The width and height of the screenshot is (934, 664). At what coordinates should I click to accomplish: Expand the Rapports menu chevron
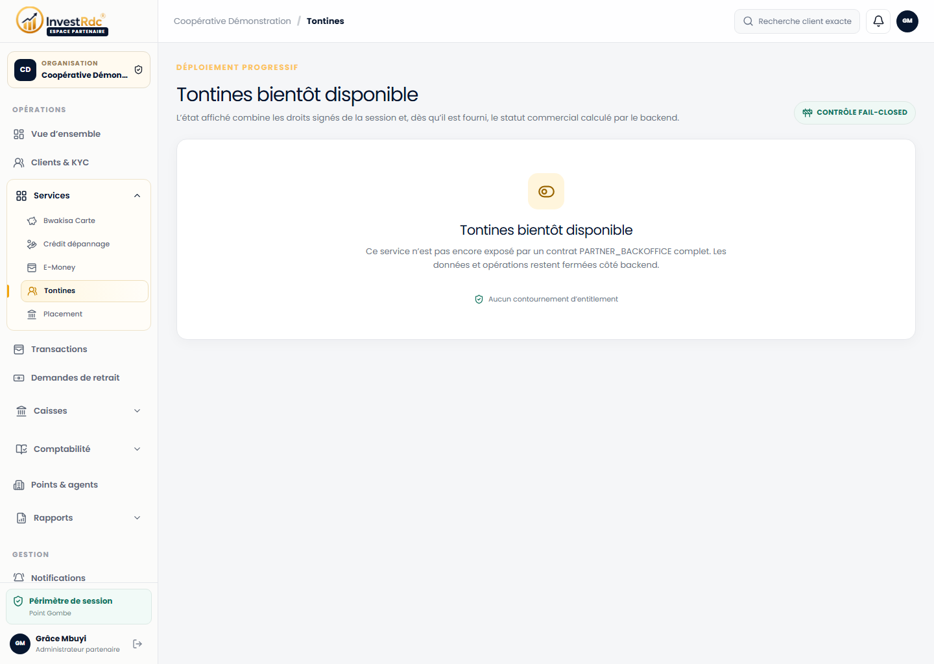pos(137,518)
